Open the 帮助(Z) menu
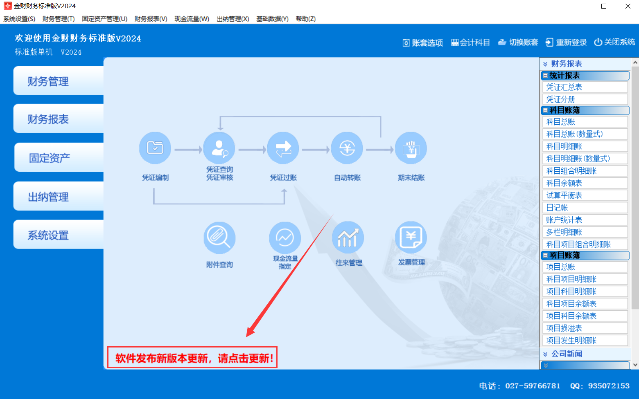This screenshot has height=399, width=639. coord(305,19)
